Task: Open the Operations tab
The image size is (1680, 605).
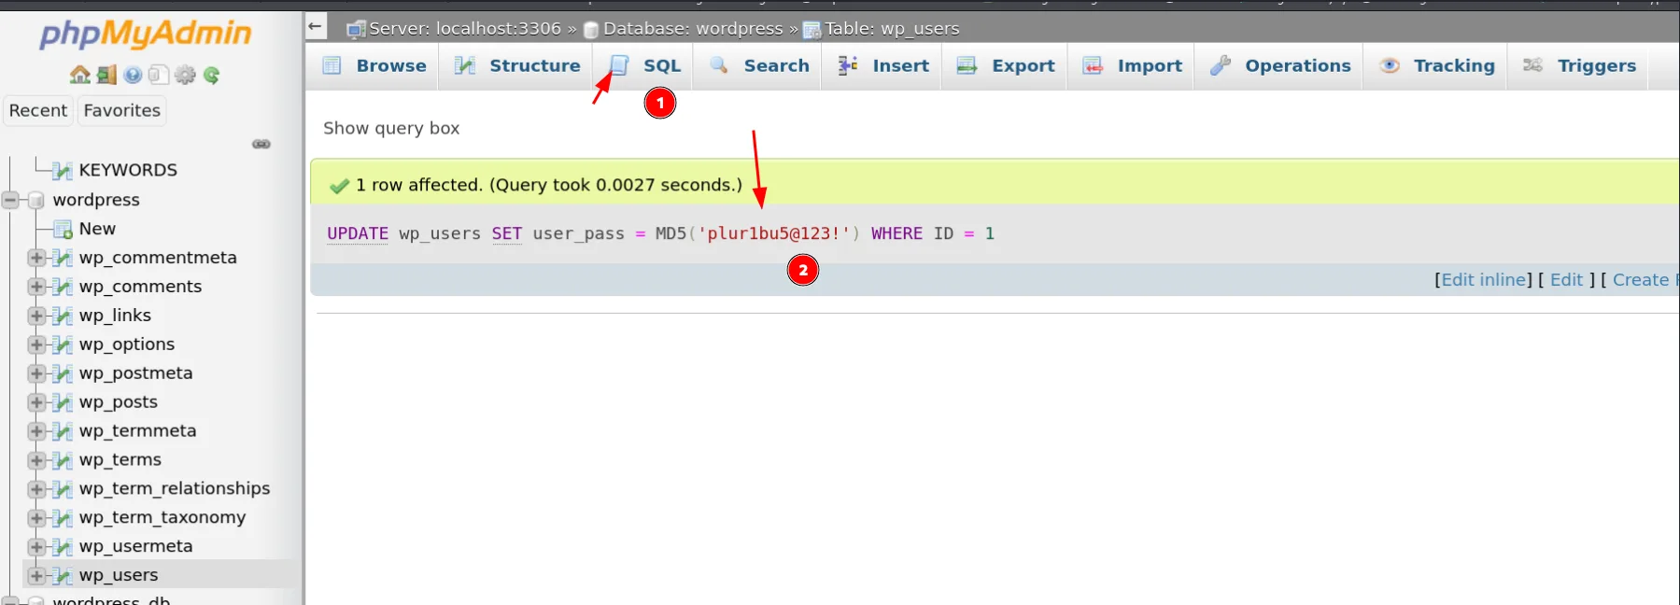Action: [1279, 66]
